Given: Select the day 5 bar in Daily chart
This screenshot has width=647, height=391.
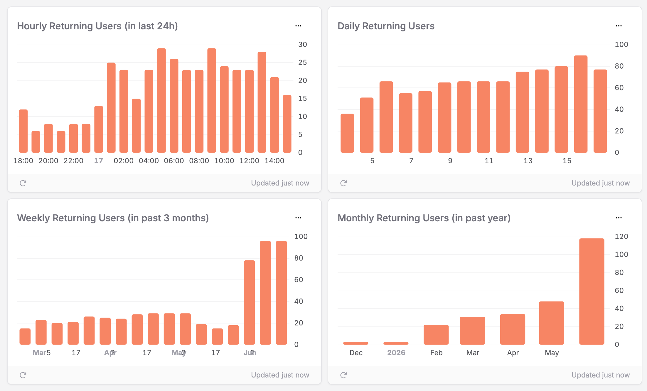Looking at the screenshot, I should pos(367,125).
